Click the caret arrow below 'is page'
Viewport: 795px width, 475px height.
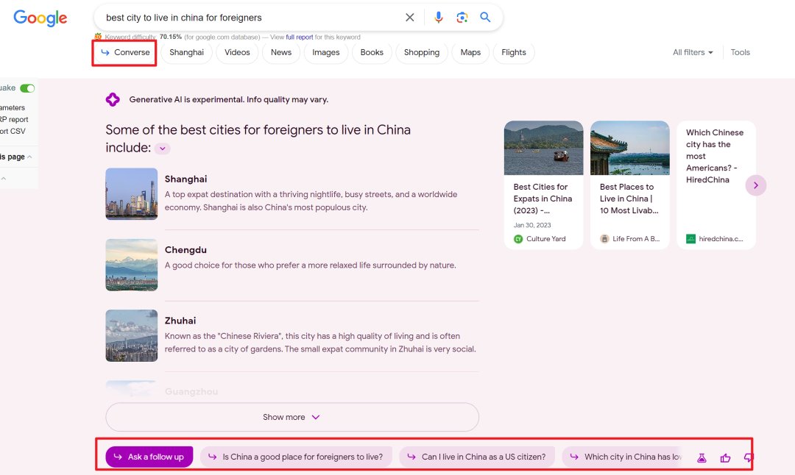4,179
